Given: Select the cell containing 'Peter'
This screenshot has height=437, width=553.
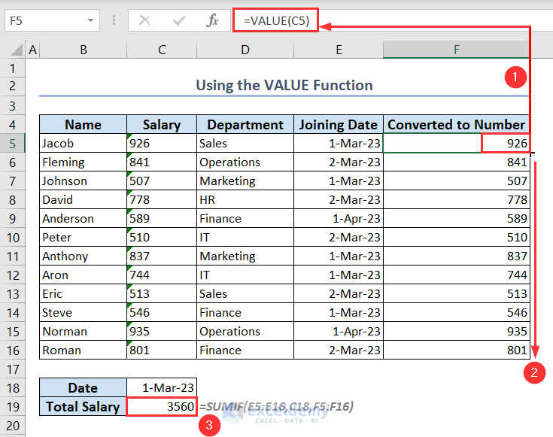Looking at the screenshot, I should tap(84, 238).
